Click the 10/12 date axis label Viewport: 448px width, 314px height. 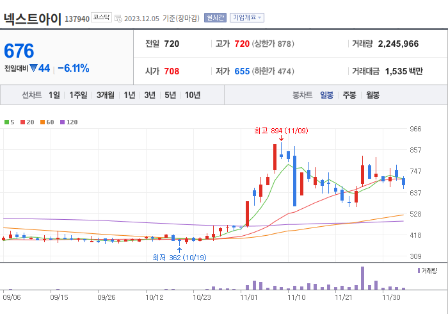[154, 297]
